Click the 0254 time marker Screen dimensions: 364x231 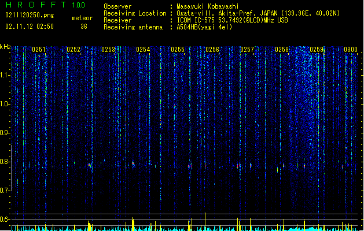pos(143,50)
